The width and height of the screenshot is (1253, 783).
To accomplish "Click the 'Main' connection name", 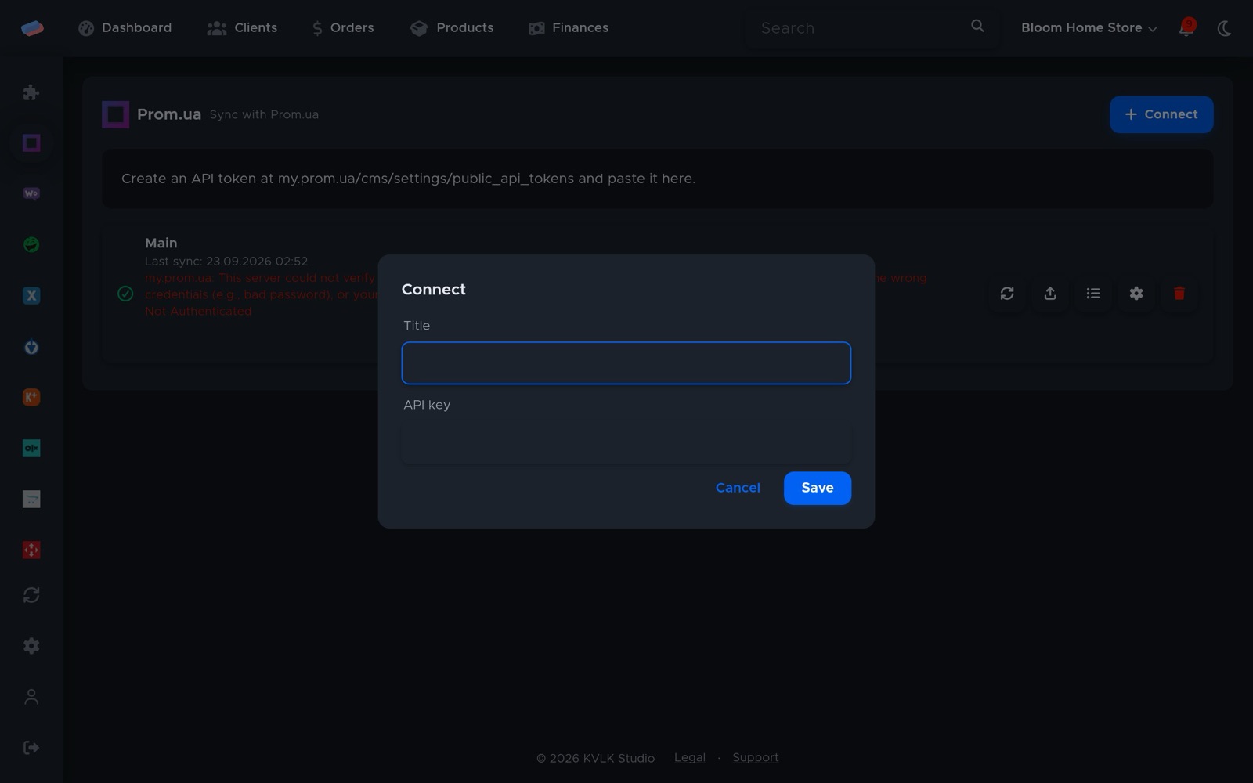I will [161, 244].
